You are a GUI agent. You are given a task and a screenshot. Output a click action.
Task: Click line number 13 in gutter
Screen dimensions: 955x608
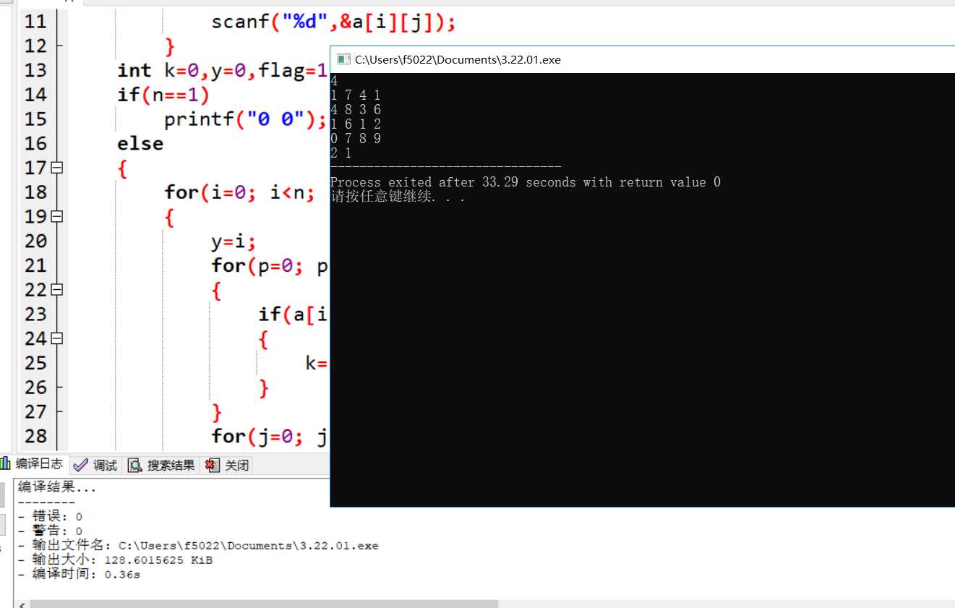coord(35,70)
